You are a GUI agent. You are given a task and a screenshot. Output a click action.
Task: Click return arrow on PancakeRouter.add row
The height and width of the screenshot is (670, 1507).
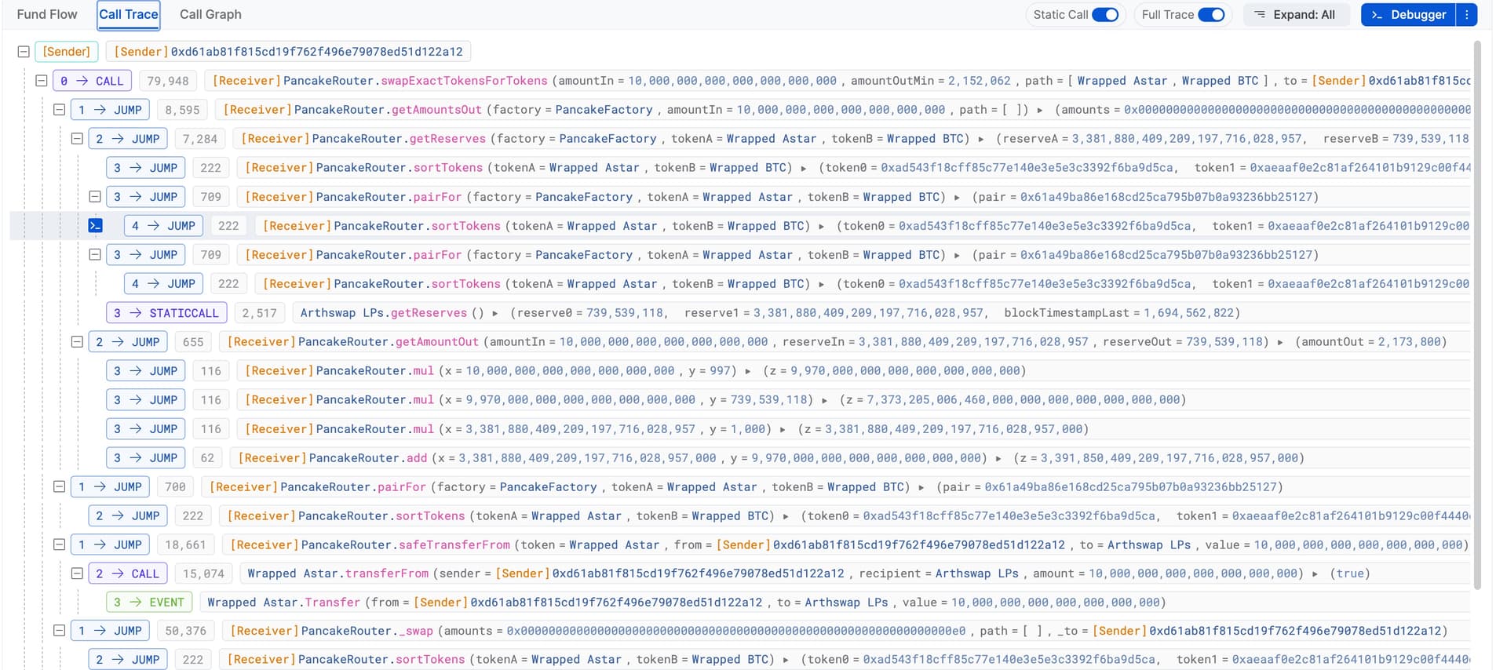[998, 459]
